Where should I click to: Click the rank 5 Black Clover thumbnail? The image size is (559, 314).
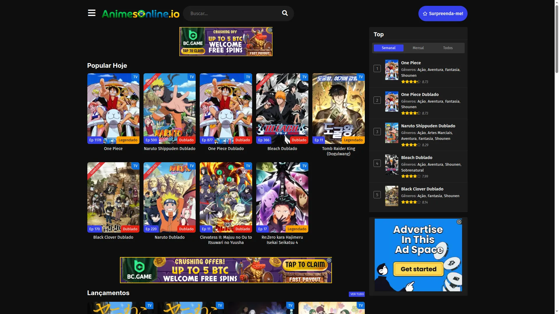[x=392, y=196]
